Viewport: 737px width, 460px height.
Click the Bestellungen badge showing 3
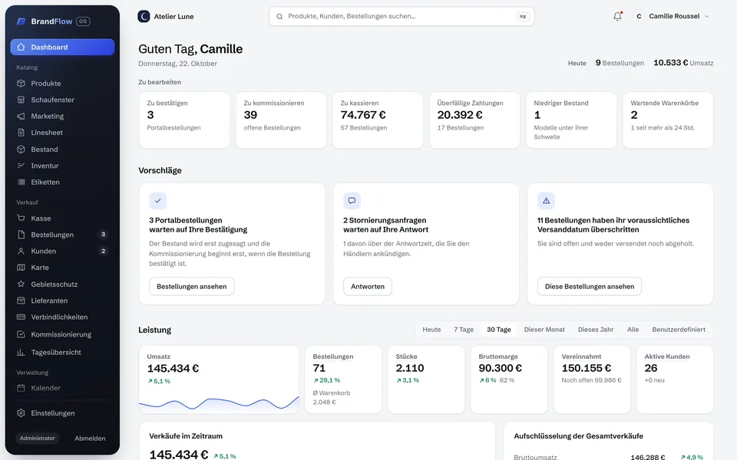point(103,235)
